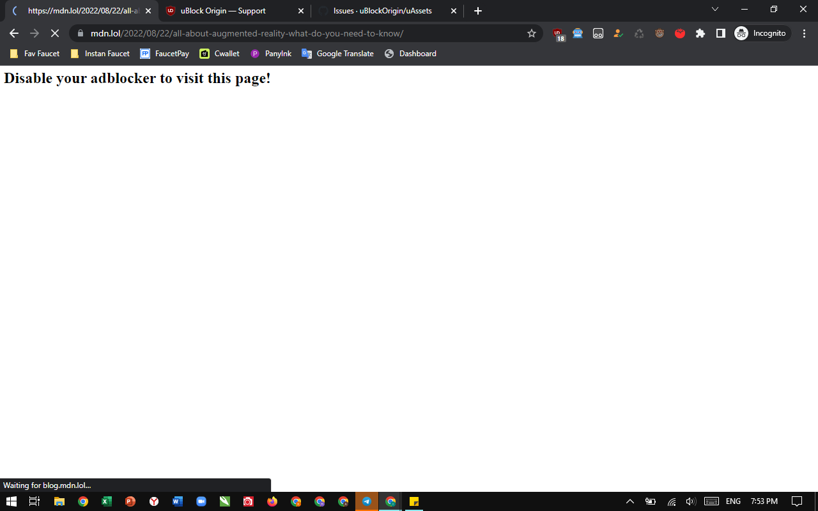Open the tomato-shaped extension icon
This screenshot has width=818, height=511.
coord(679,33)
